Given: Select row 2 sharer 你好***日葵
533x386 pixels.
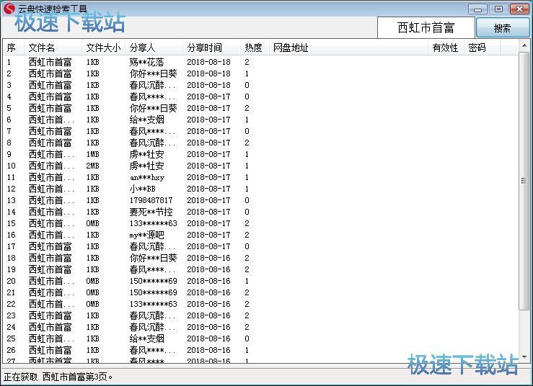Looking at the screenshot, I should pos(154,73).
